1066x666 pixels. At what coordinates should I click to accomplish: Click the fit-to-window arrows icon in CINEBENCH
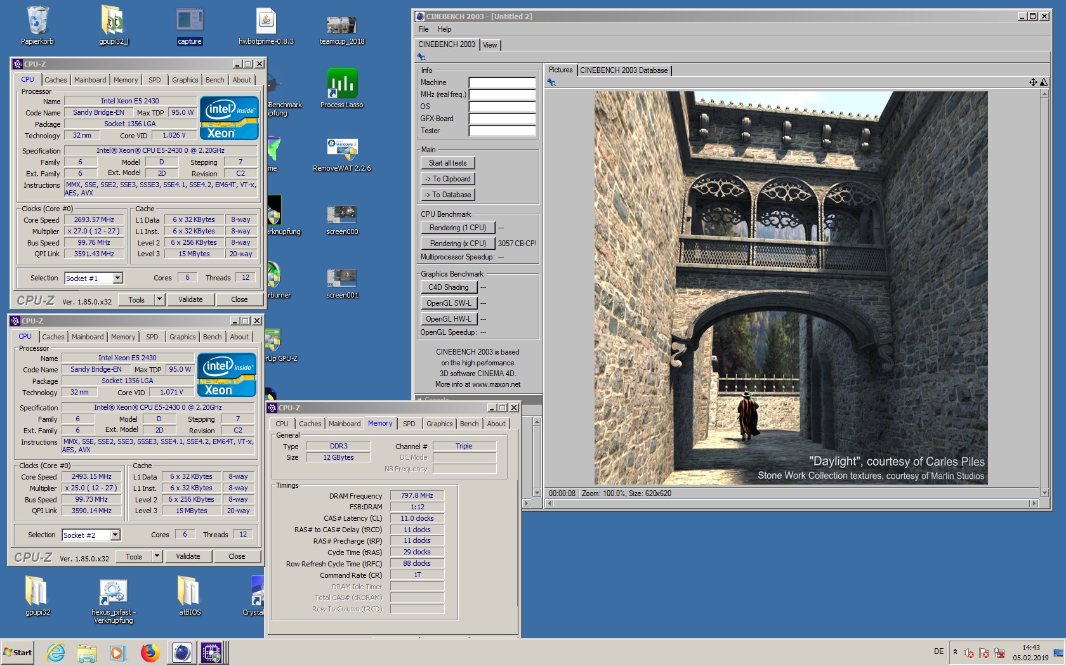click(x=1032, y=82)
